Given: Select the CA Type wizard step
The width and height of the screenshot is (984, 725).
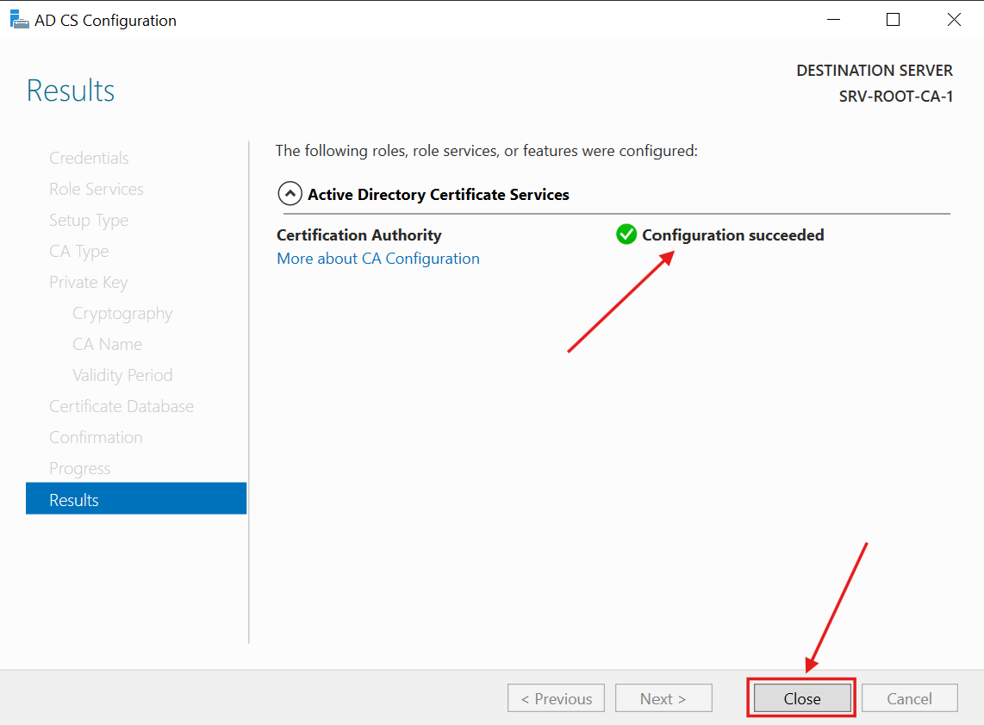Looking at the screenshot, I should 78,251.
